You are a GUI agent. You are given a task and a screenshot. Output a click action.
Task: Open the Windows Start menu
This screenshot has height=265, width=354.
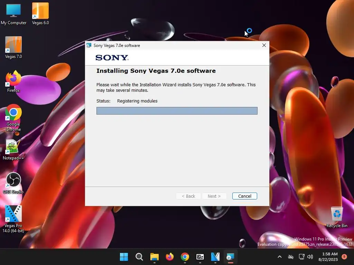pos(124,257)
